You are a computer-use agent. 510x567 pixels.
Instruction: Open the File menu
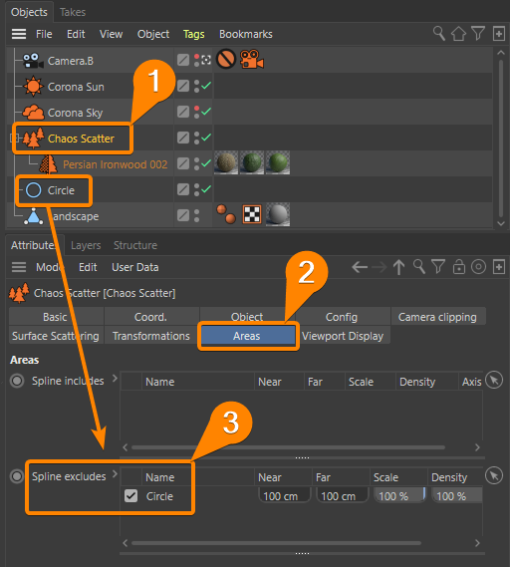click(44, 34)
